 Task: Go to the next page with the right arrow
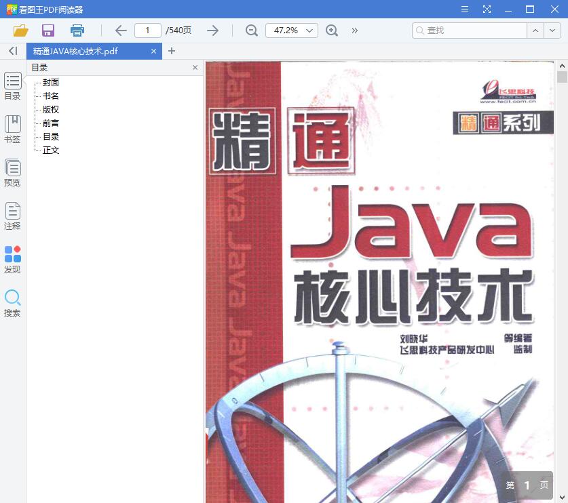point(212,31)
